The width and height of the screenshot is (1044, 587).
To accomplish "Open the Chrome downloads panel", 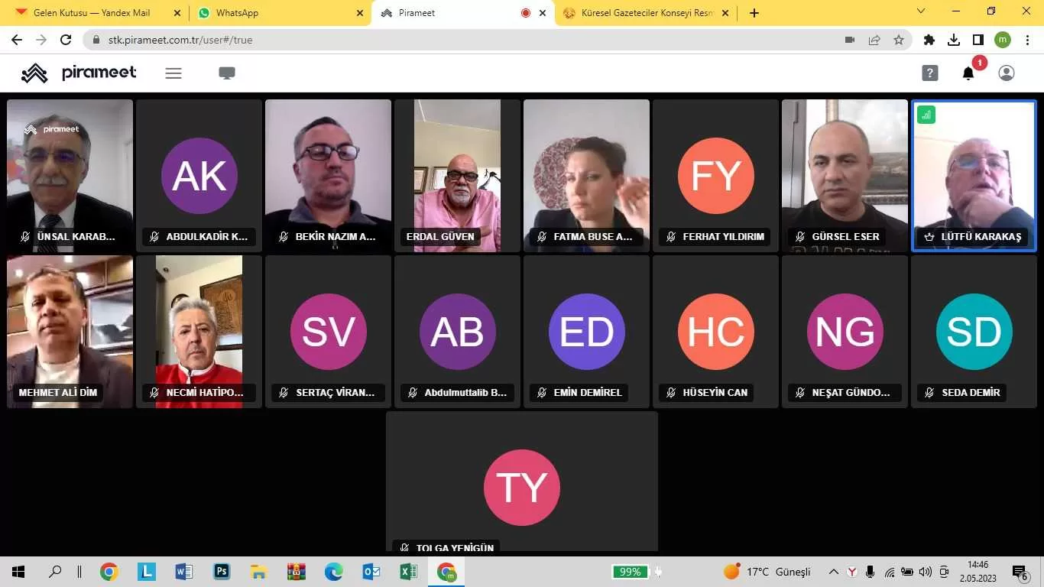I will click(954, 40).
